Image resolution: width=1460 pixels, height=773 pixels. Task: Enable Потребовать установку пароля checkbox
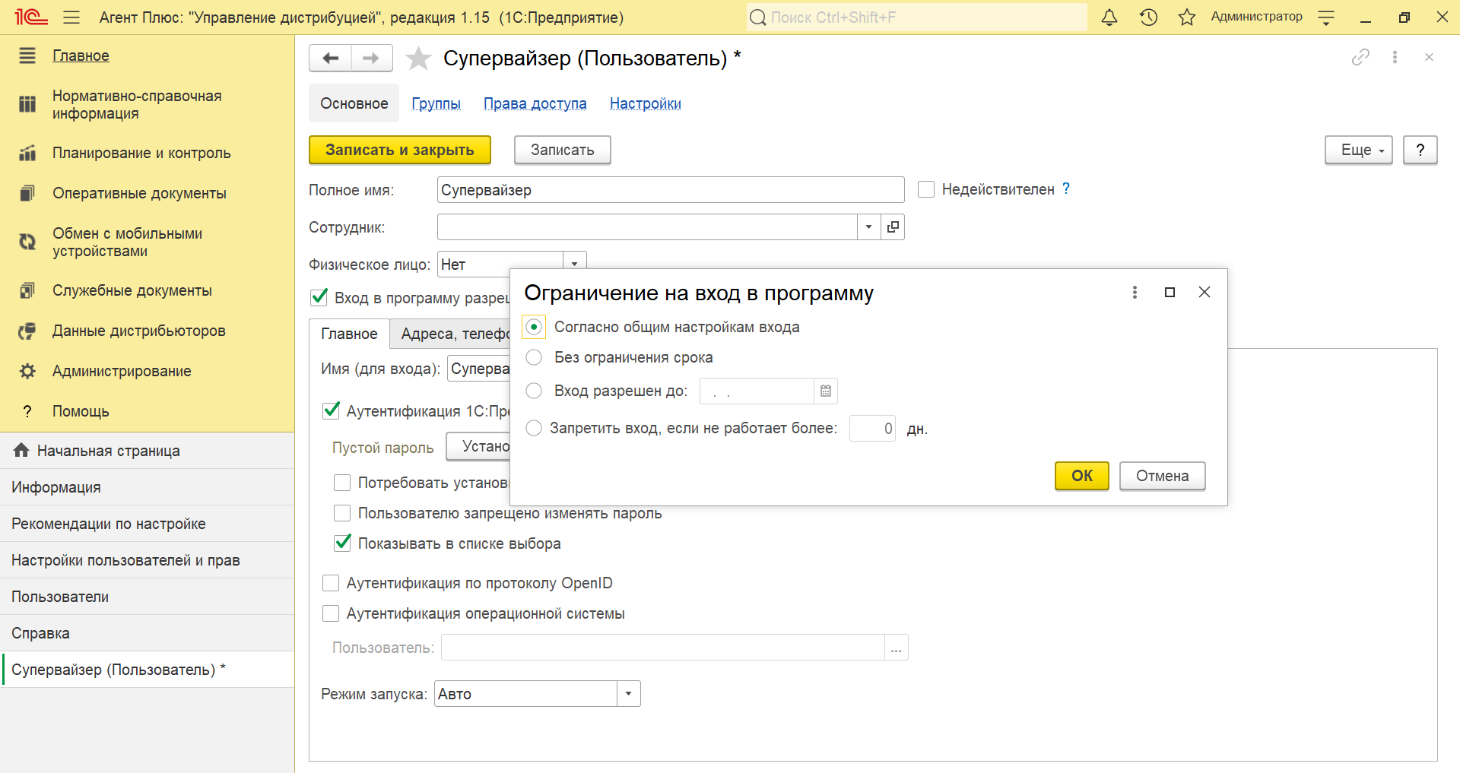tap(342, 483)
